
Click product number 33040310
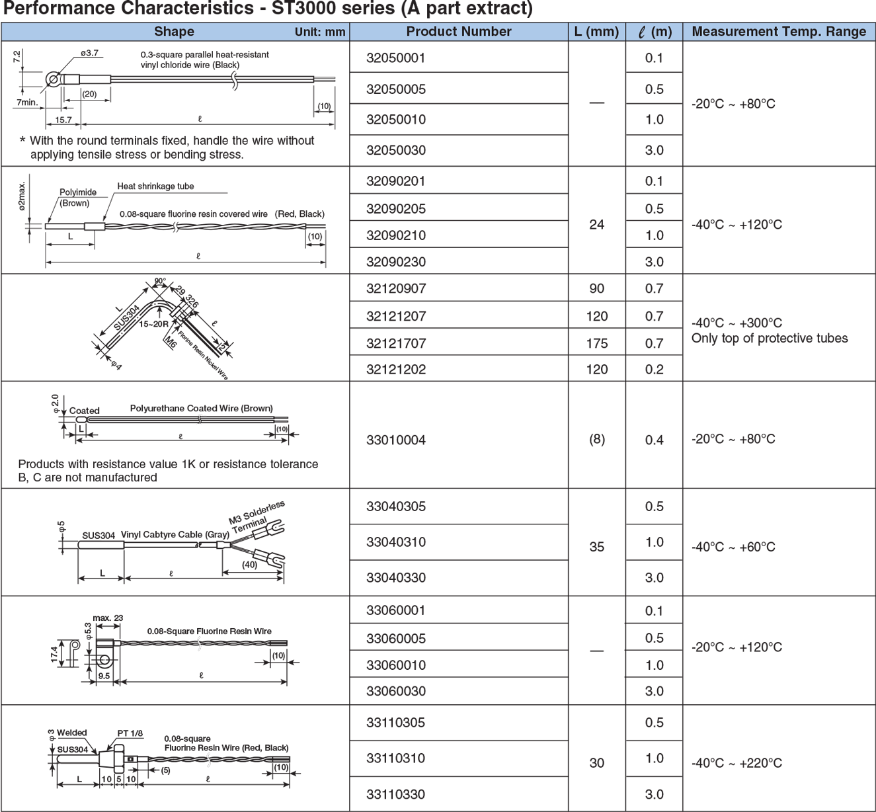(x=396, y=542)
